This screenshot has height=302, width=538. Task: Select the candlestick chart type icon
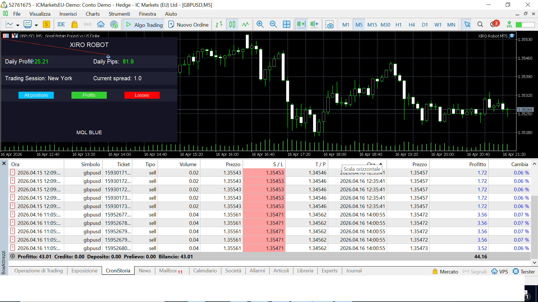click(232, 25)
